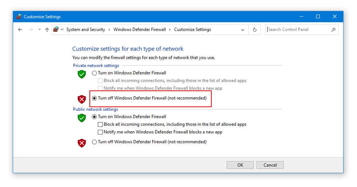Open System and Security breadcrumb

(86, 30)
